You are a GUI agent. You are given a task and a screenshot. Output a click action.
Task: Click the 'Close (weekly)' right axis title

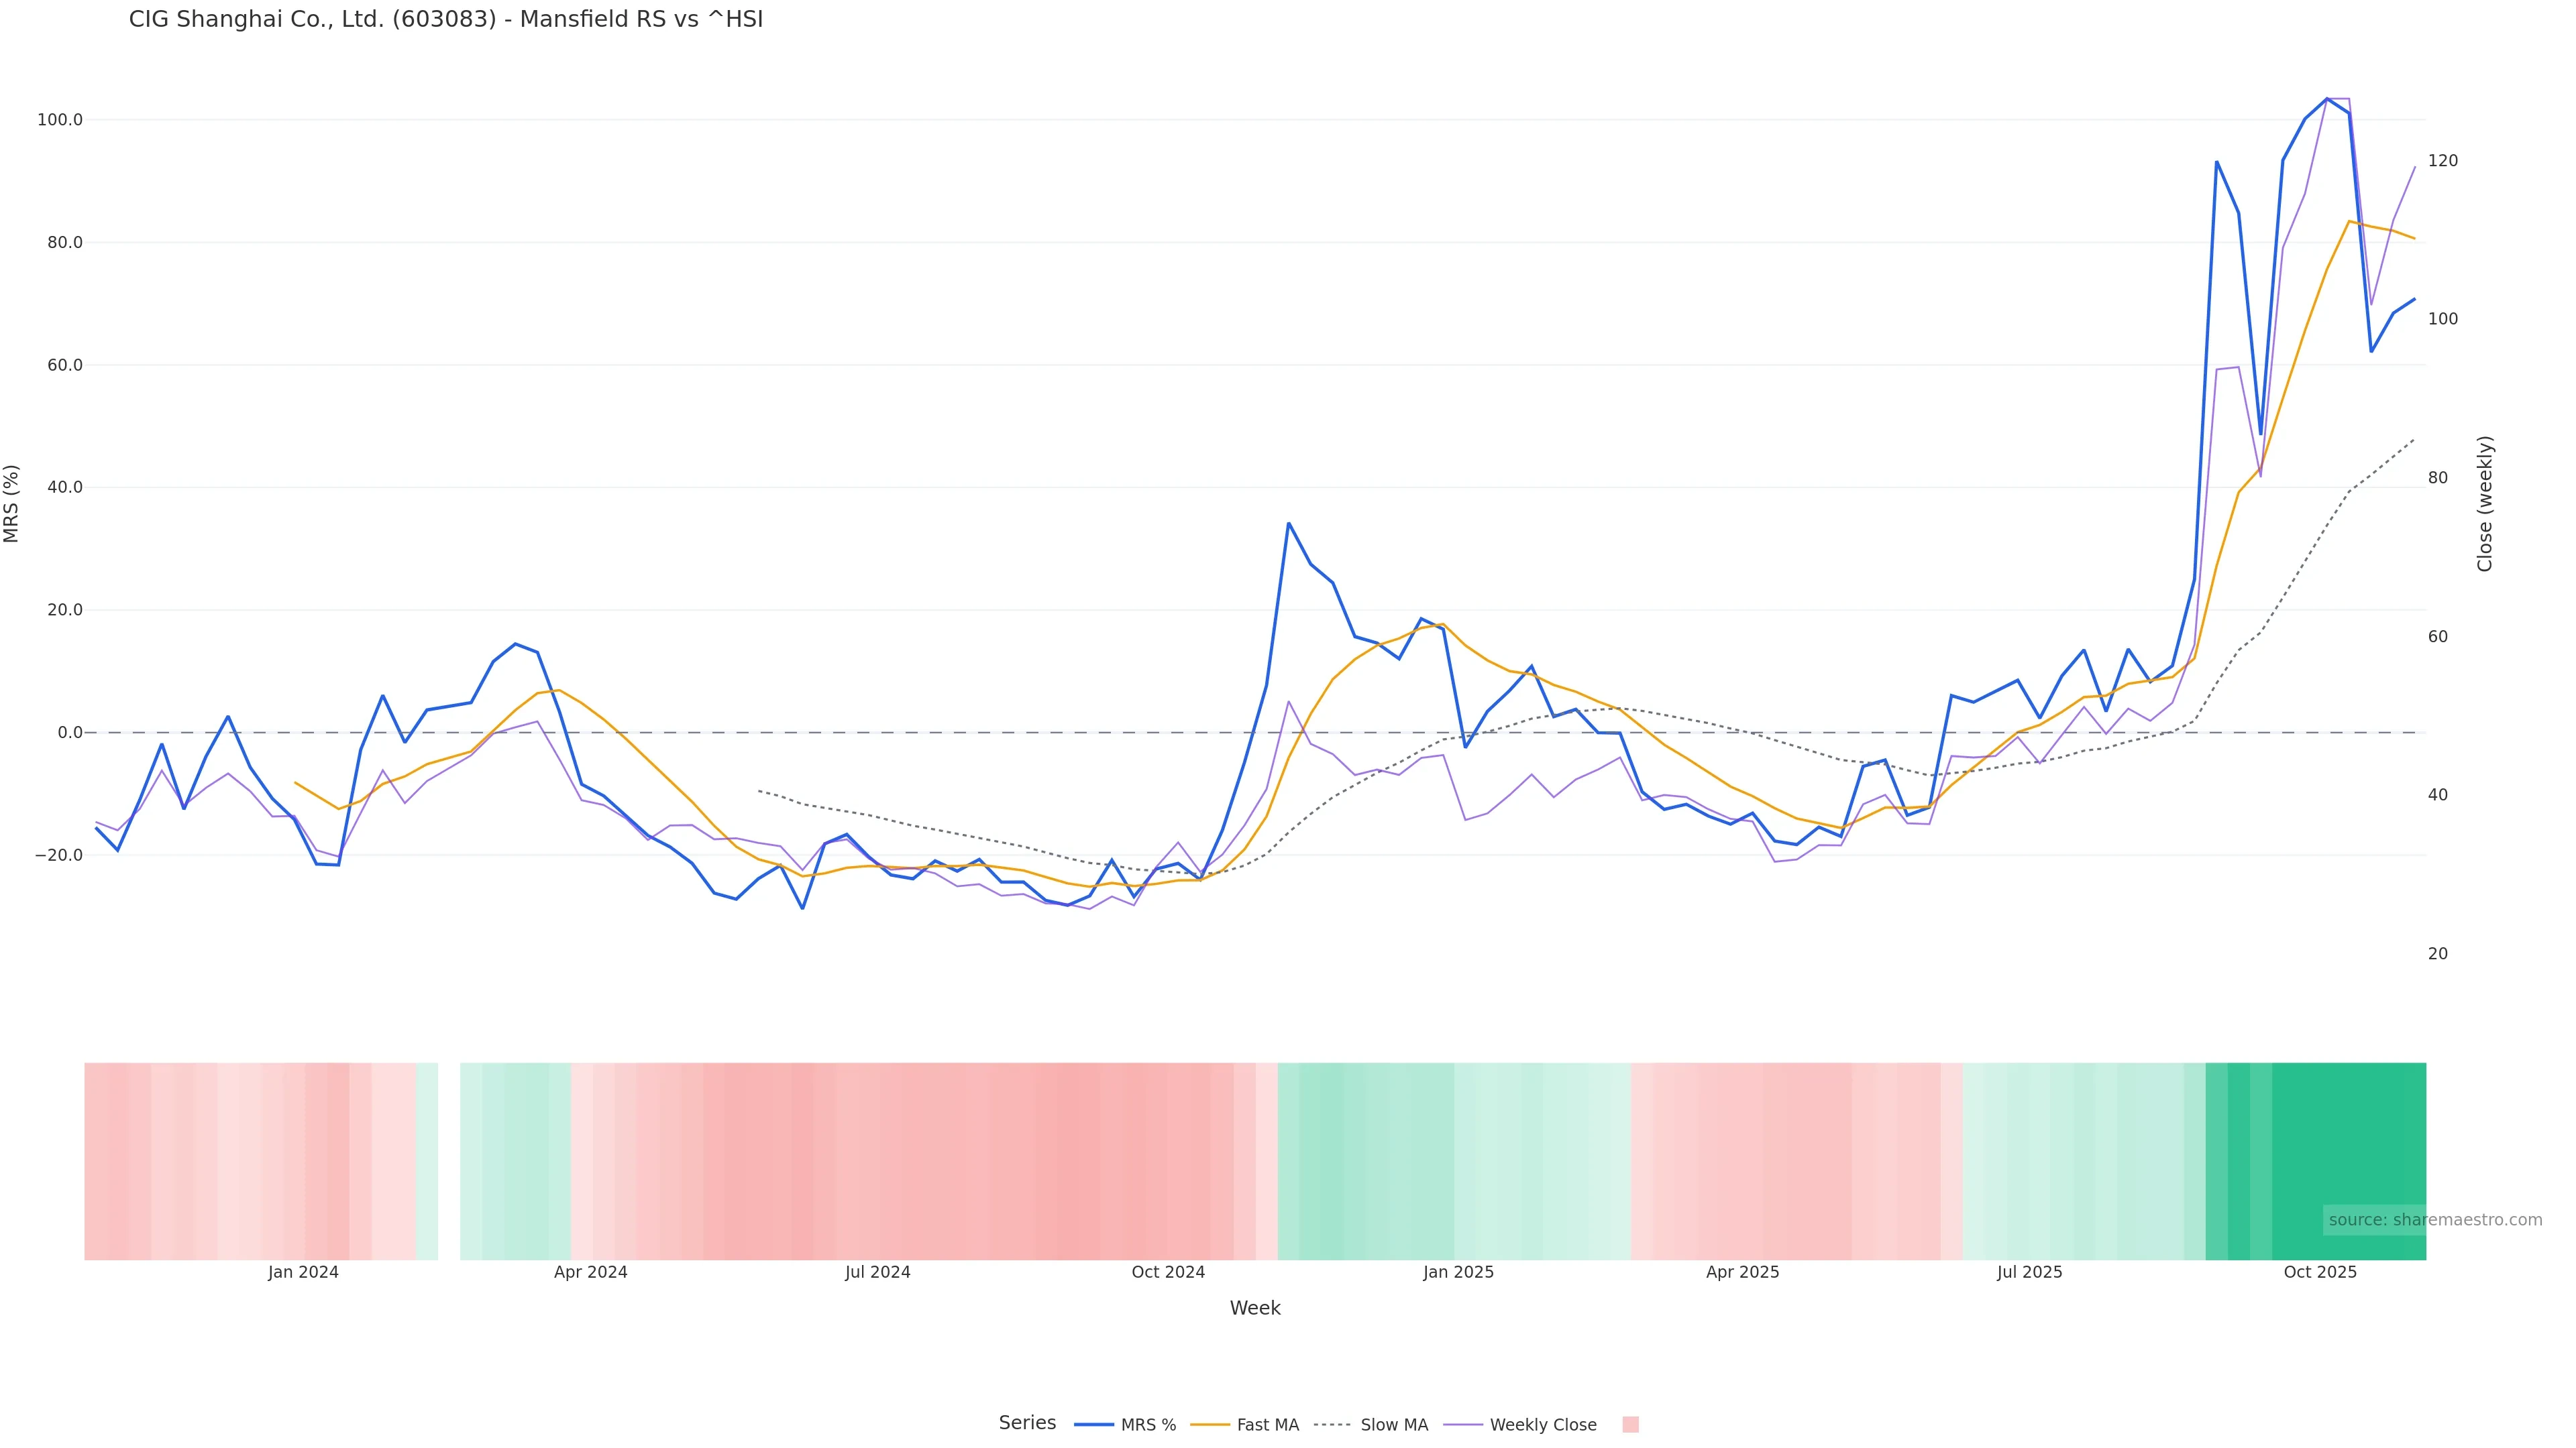pos(2485,503)
